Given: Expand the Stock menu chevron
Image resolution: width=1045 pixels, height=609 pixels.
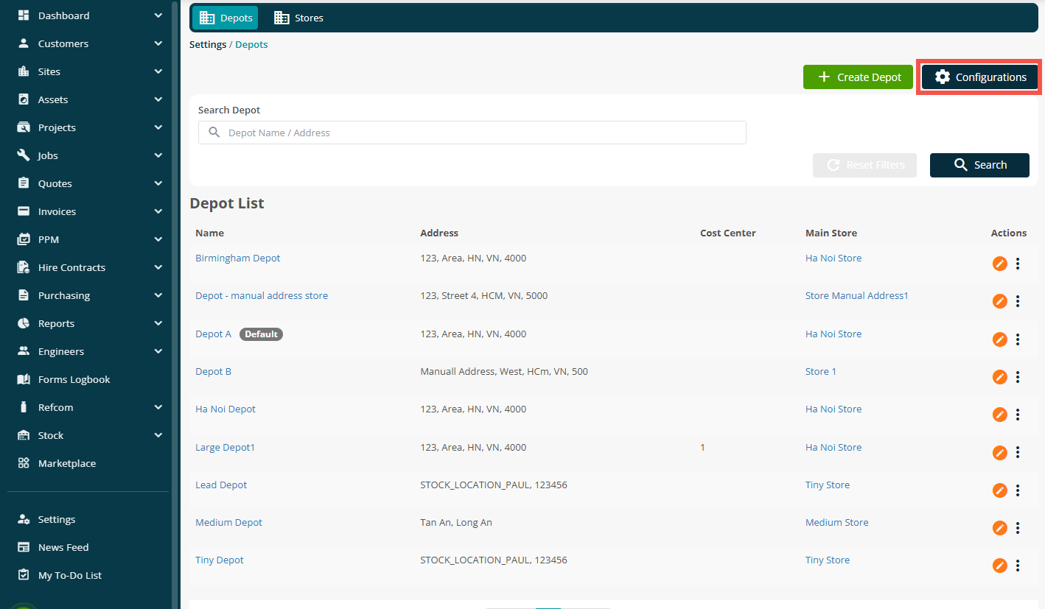Looking at the screenshot, I should pos(158,435).
